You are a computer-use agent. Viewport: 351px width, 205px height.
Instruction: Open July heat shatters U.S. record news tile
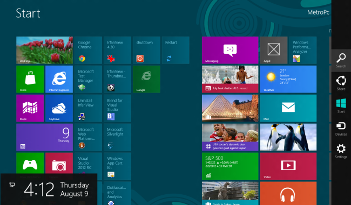[x=230, y=79]
